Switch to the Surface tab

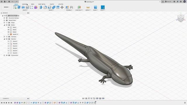(x=25, y=4)
